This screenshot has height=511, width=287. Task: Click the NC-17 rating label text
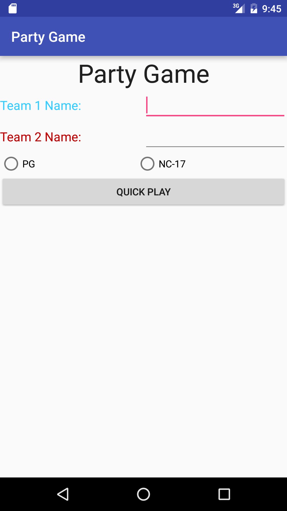click(172, 164)
